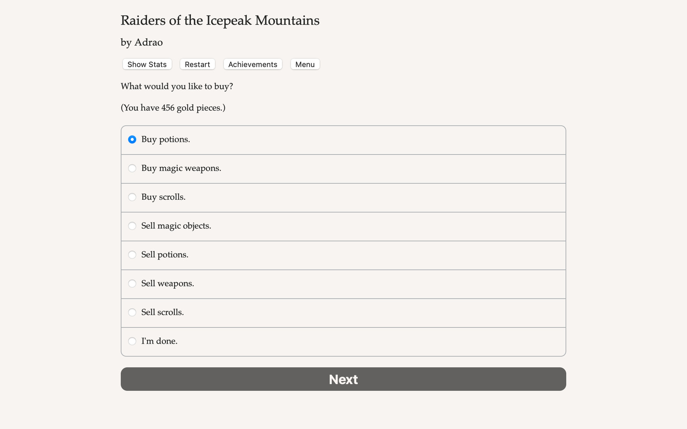Select the "Sell potions" option
Image resolution: width=687 pixels, height=429 pixels.
[x=132, y=255]
